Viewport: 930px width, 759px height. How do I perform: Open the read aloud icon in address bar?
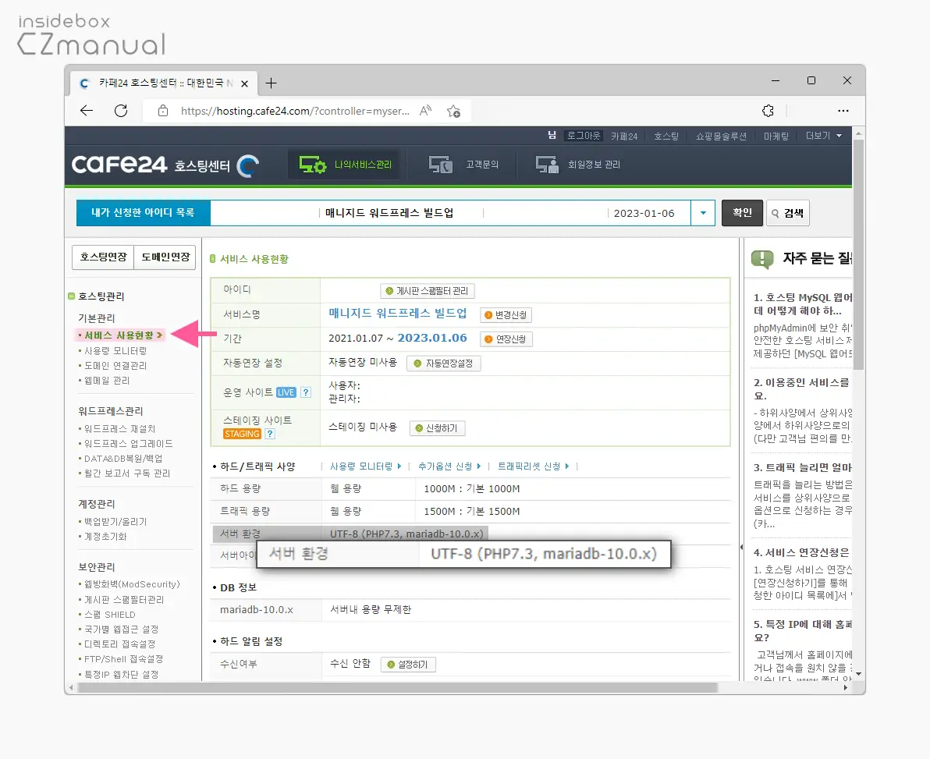point(425,111)
